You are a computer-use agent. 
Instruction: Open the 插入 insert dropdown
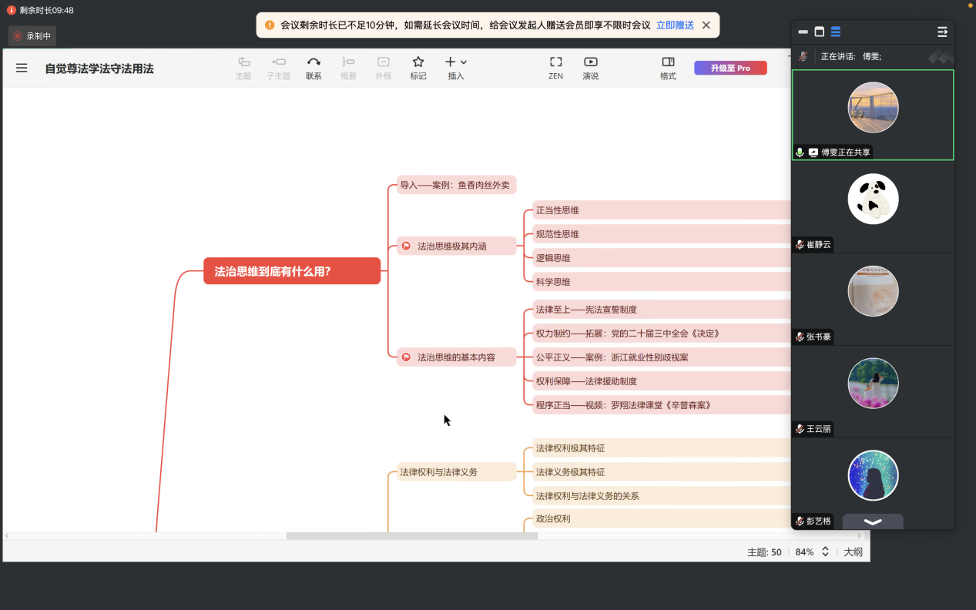pos(456,68)
